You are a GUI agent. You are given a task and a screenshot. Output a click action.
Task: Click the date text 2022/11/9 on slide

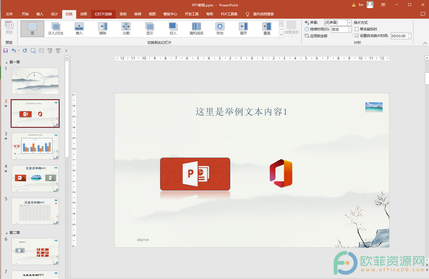(143, 240)
